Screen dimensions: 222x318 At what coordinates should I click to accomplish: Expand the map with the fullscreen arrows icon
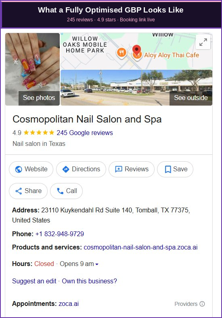tap(203, 42)
